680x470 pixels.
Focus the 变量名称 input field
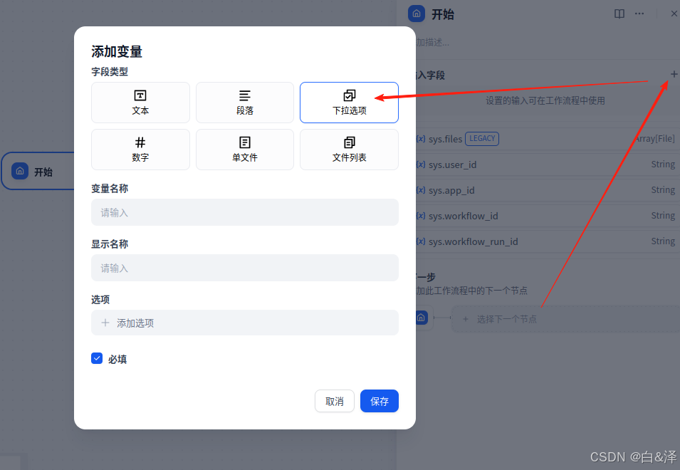tap(244, 212)
